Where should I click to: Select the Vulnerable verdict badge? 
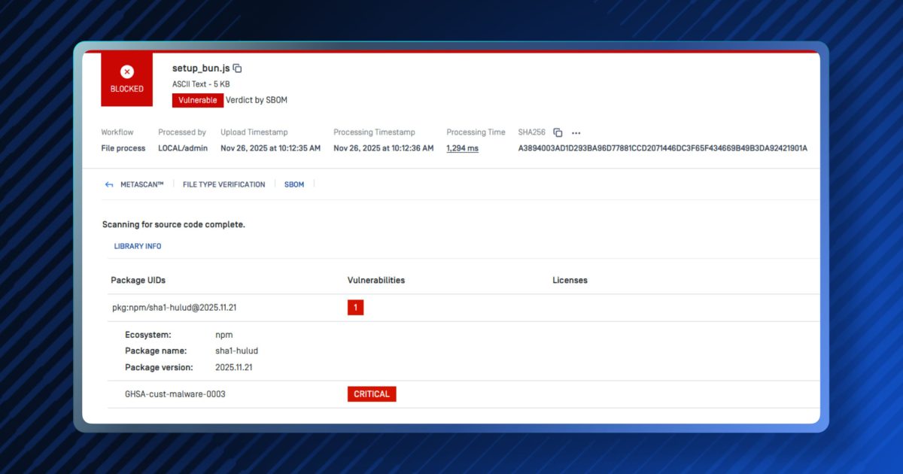197,99
